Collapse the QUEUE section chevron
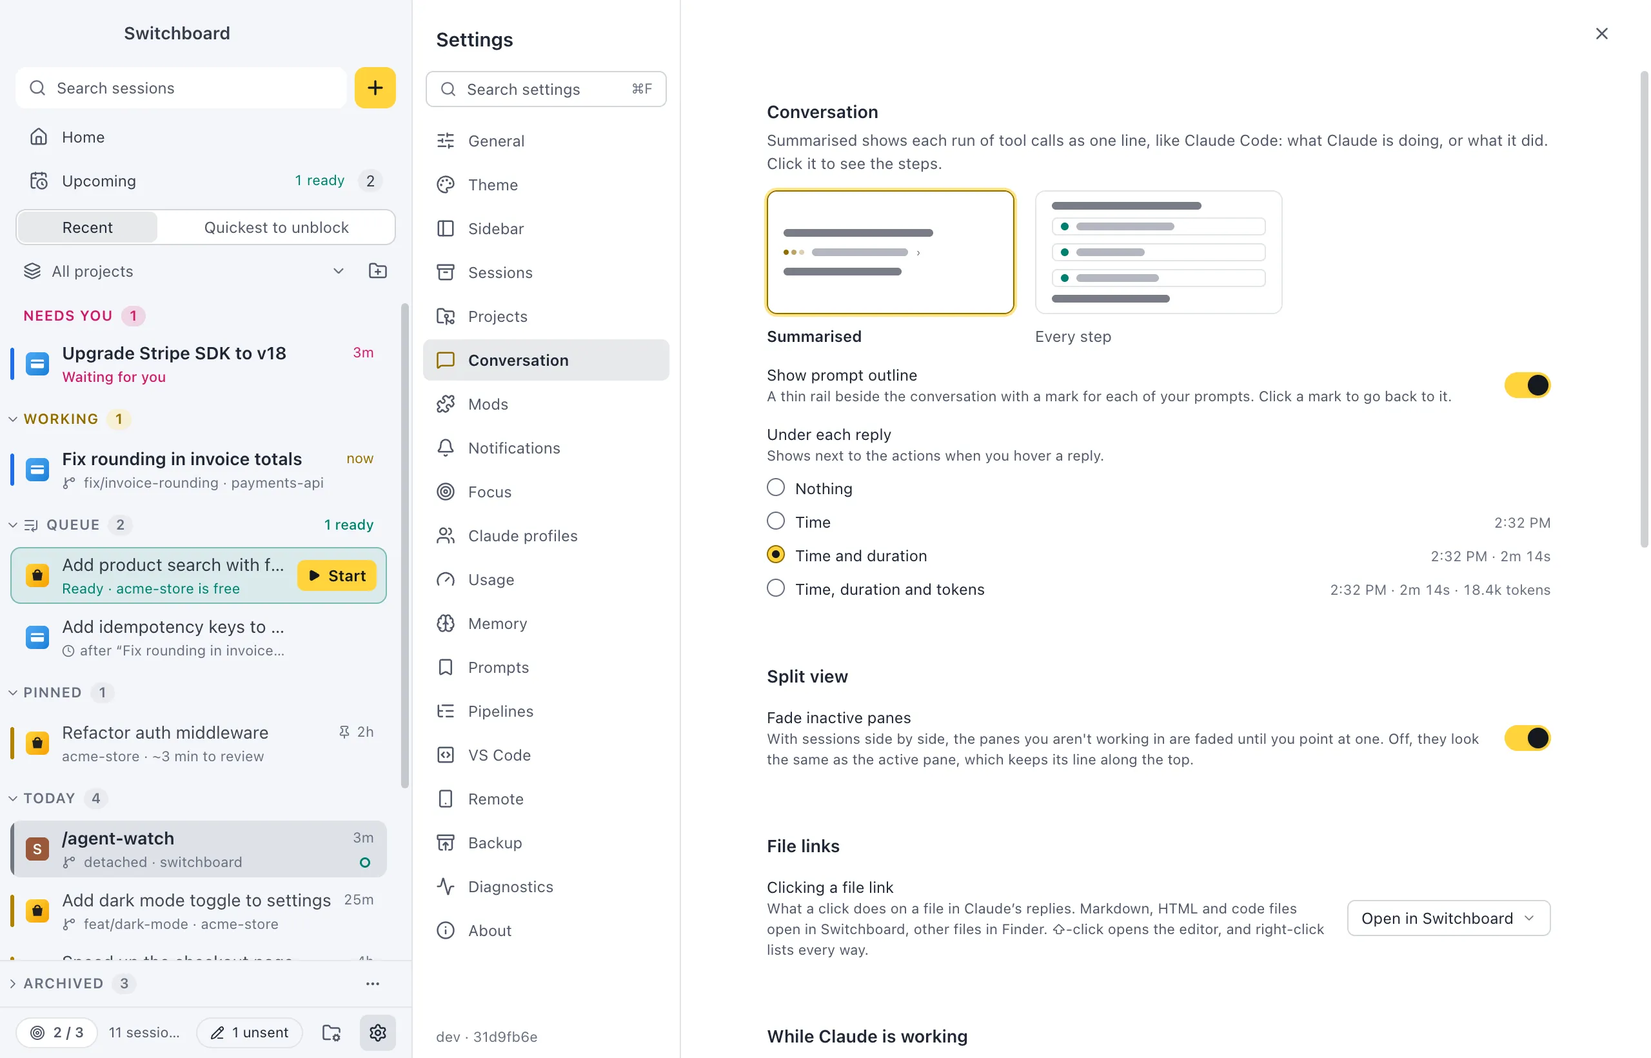The image size is (1651, 1058). pyautogui.click(x=13, y=525)
